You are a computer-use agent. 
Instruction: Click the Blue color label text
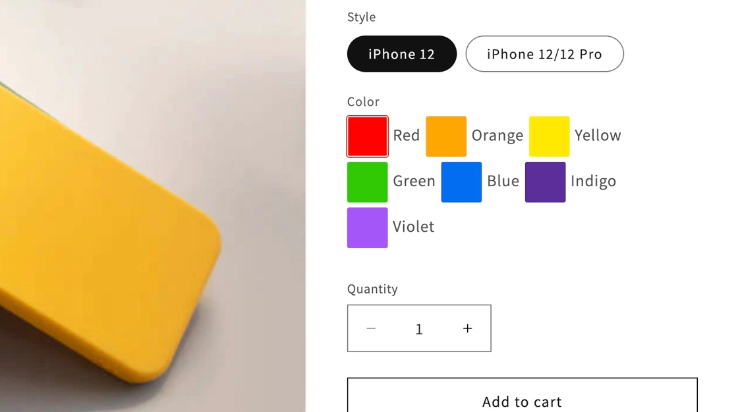click(x=503, y=181)
